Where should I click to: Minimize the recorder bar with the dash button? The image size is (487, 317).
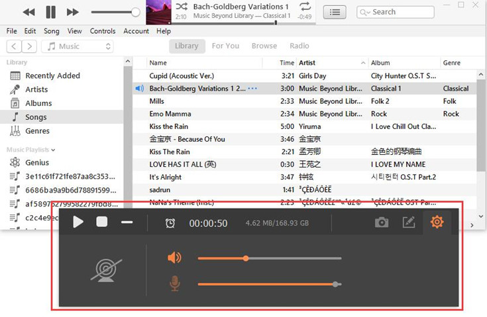tap(127, 222)
